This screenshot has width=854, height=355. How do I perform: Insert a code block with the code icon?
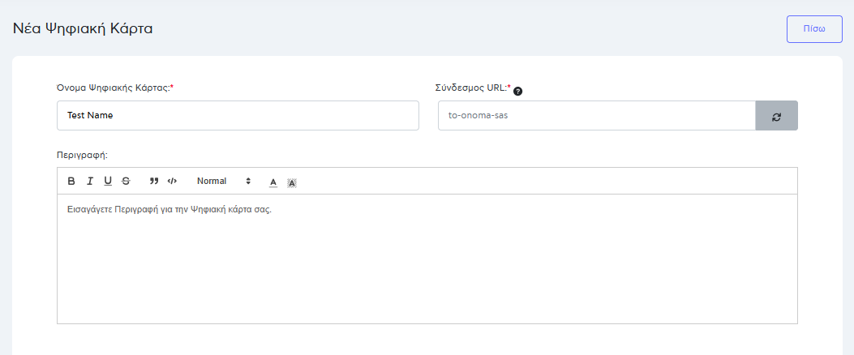(172, 181)
